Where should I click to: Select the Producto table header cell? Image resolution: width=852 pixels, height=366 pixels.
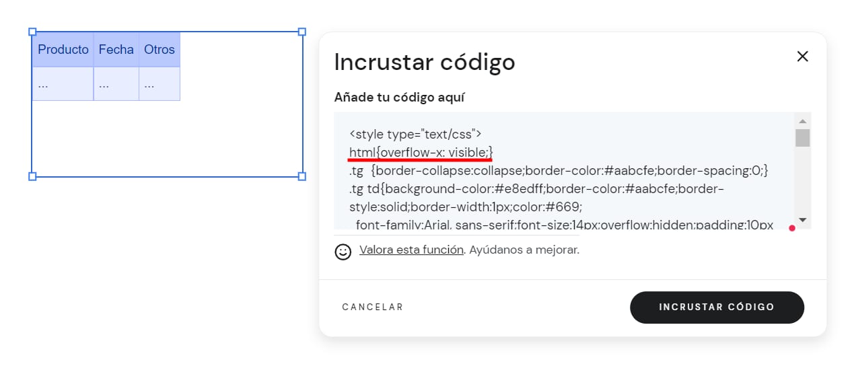tap(63, 50)
